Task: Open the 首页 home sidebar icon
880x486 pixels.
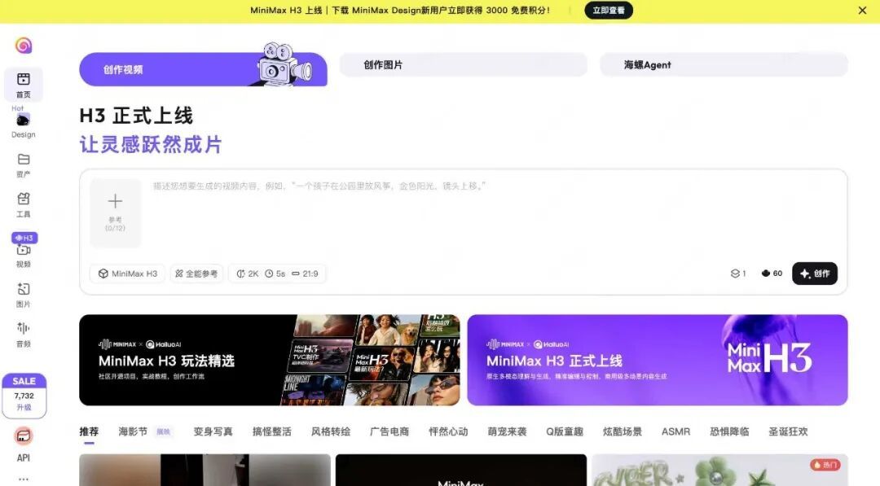Action: tap(23, 85)
